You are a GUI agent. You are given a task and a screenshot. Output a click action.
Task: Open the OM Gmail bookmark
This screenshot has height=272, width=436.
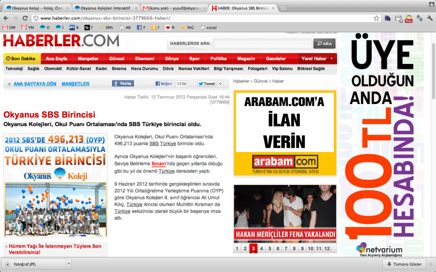click(x=9, y=27)
